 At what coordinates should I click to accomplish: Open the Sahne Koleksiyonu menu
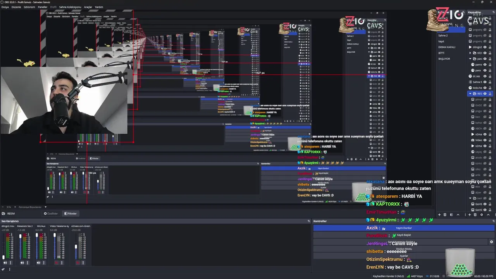click(x=70, y=7)
